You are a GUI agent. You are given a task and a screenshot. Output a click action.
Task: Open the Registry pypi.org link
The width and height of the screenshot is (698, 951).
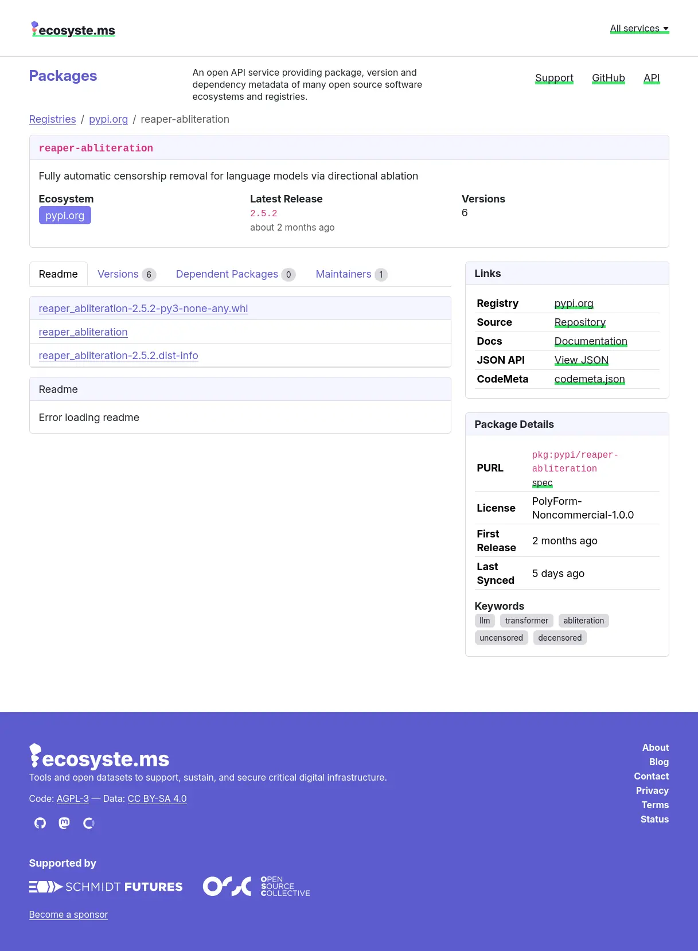coord(574,303)
